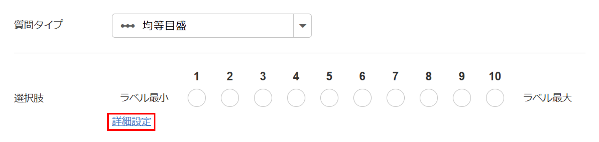Open the 質問タイプ dropdown arrow
Image resolution: width=599 pixels, height=142 pixels.
point(302,26)
